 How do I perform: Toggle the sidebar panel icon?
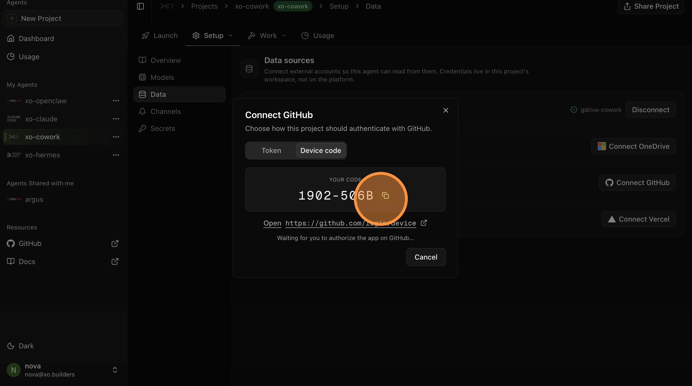click(140, 6)
